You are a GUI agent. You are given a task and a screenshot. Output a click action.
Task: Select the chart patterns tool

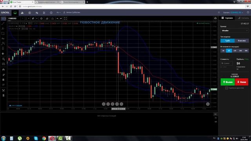[3, 43]
